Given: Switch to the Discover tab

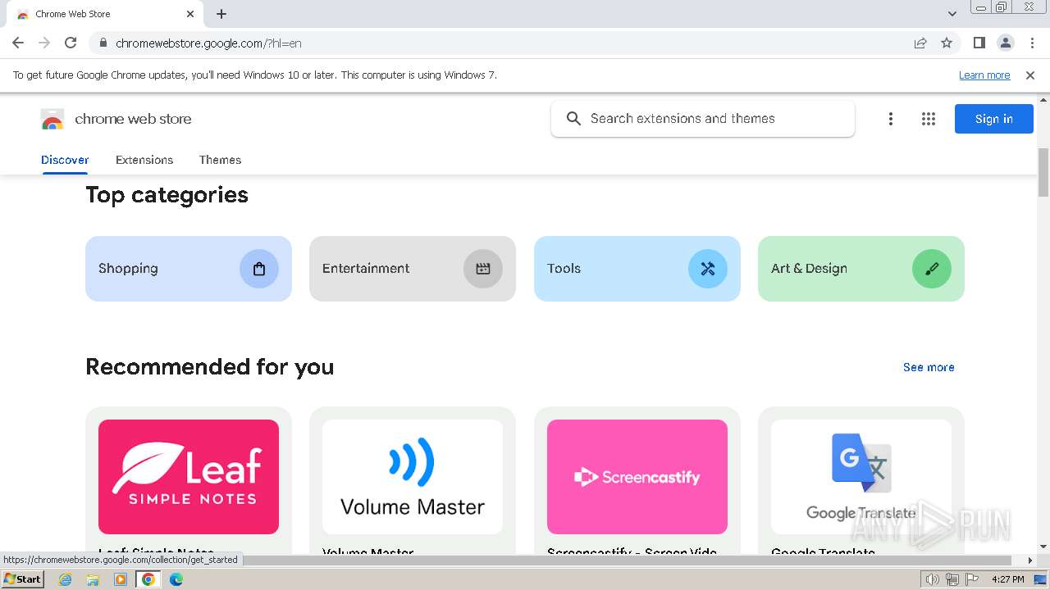Looking at the screenshot, I should 65,160.
